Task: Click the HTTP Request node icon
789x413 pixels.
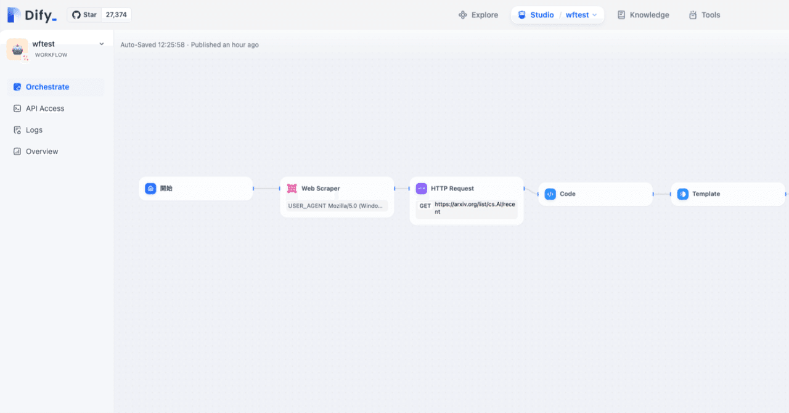Action: pyautogui.click(x=422, y=189)
